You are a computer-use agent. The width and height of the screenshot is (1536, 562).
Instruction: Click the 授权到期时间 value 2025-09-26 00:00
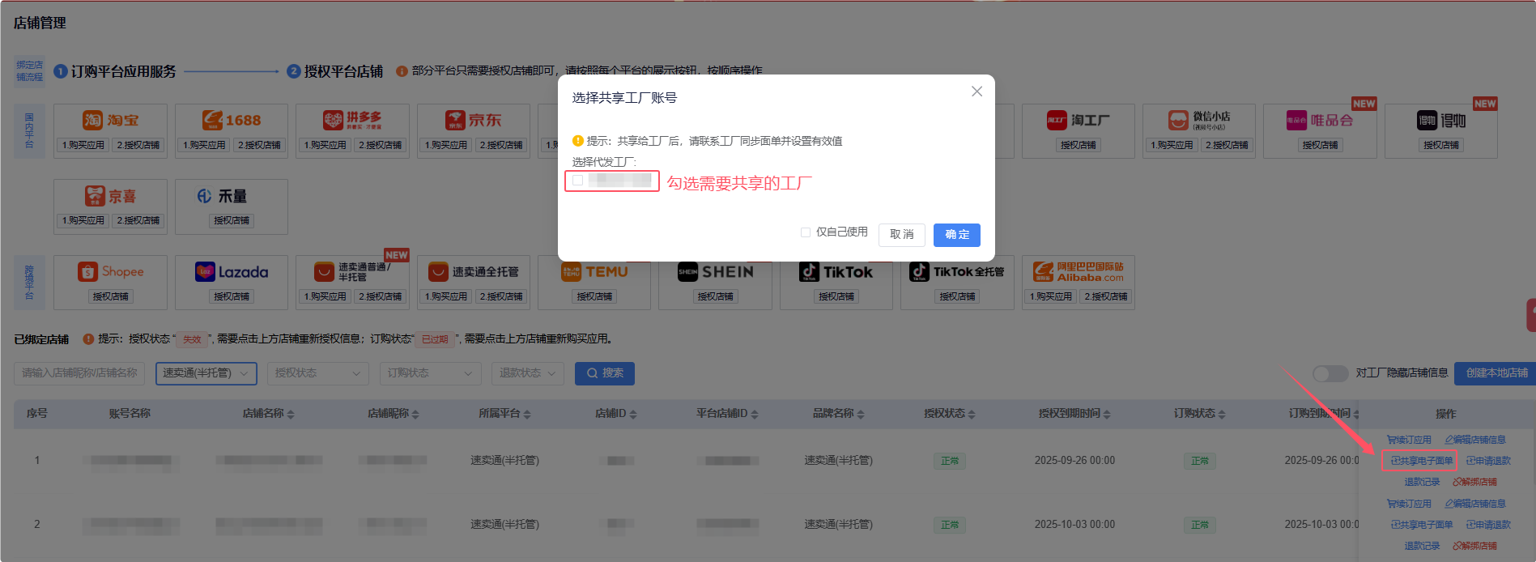point(1074,461)
